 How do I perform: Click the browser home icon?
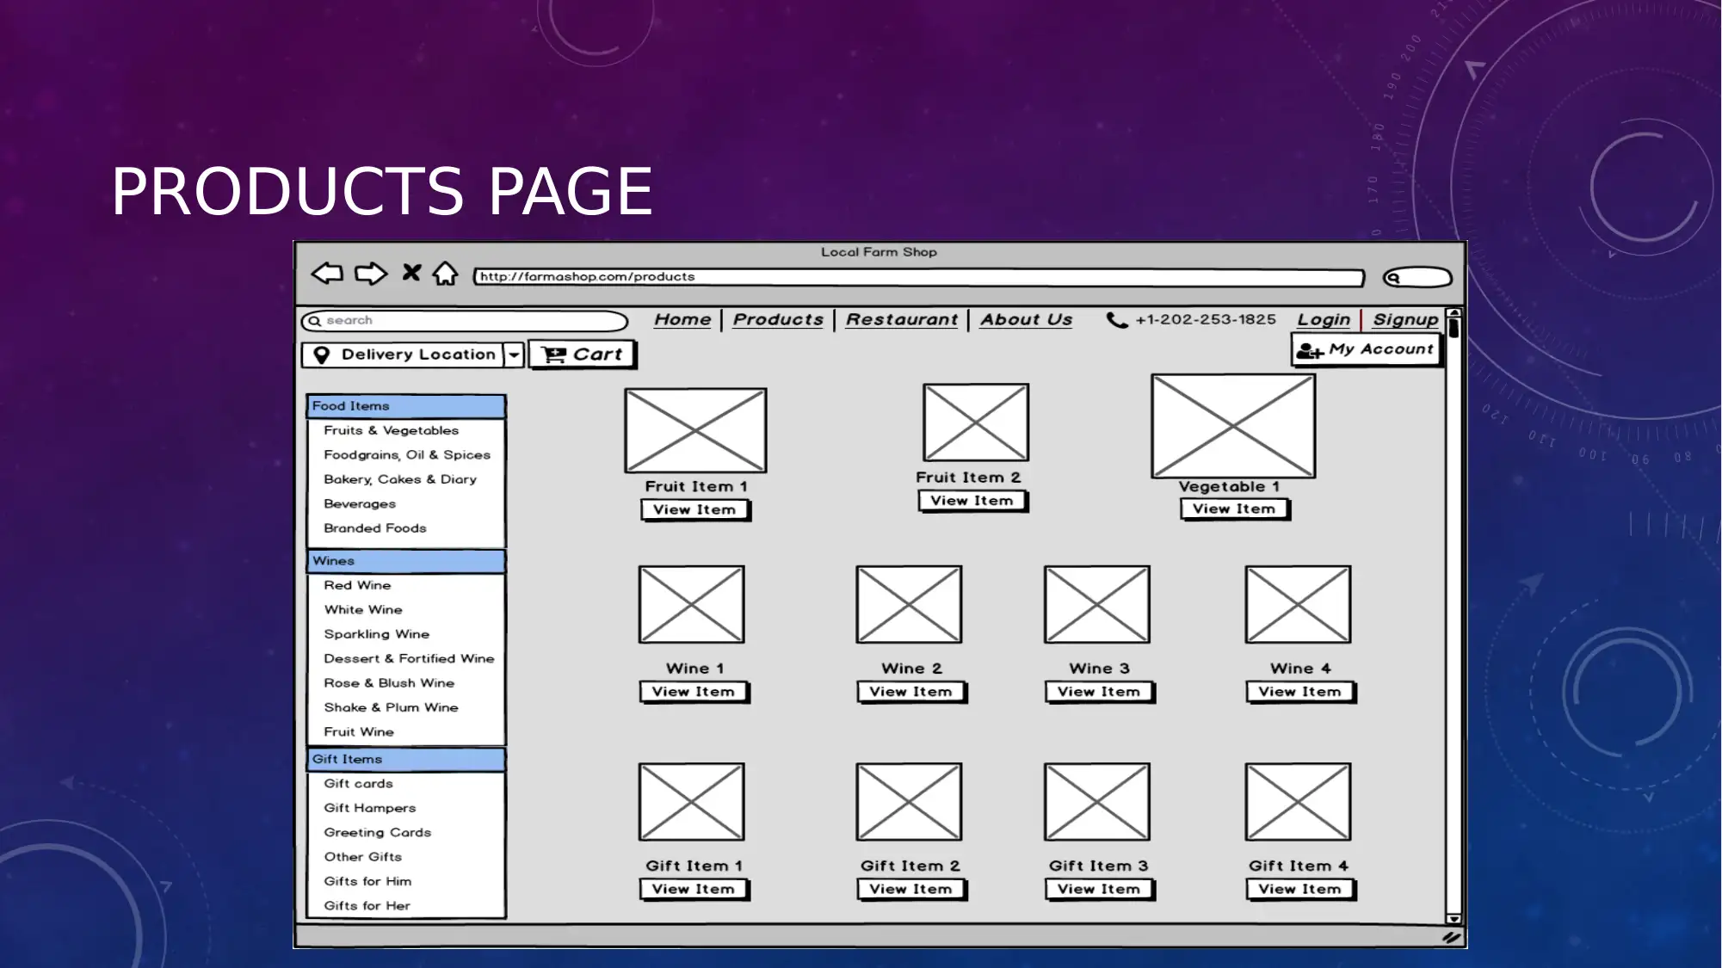(446, 274)
